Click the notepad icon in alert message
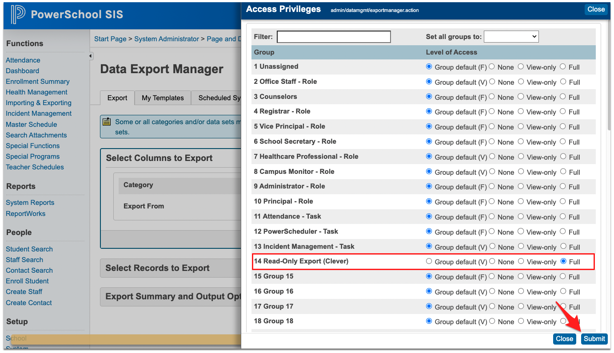 click(107, 122)
